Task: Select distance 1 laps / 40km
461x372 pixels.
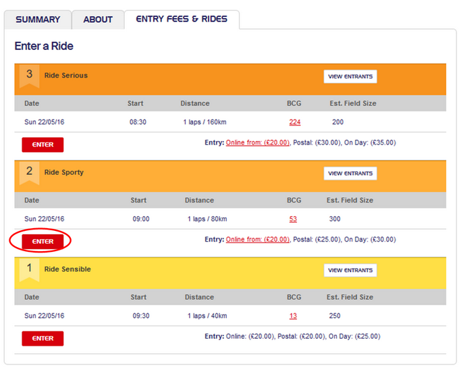Action: [207, 316]
